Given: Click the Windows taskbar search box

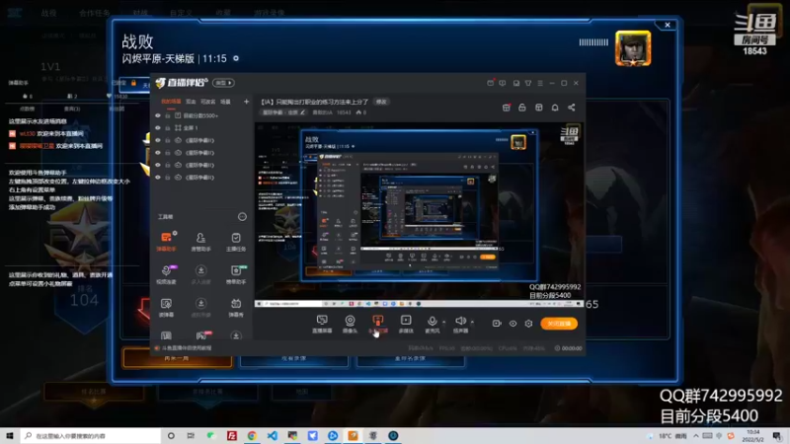Looking at the screenshot, I should click(x=91, y=435).
